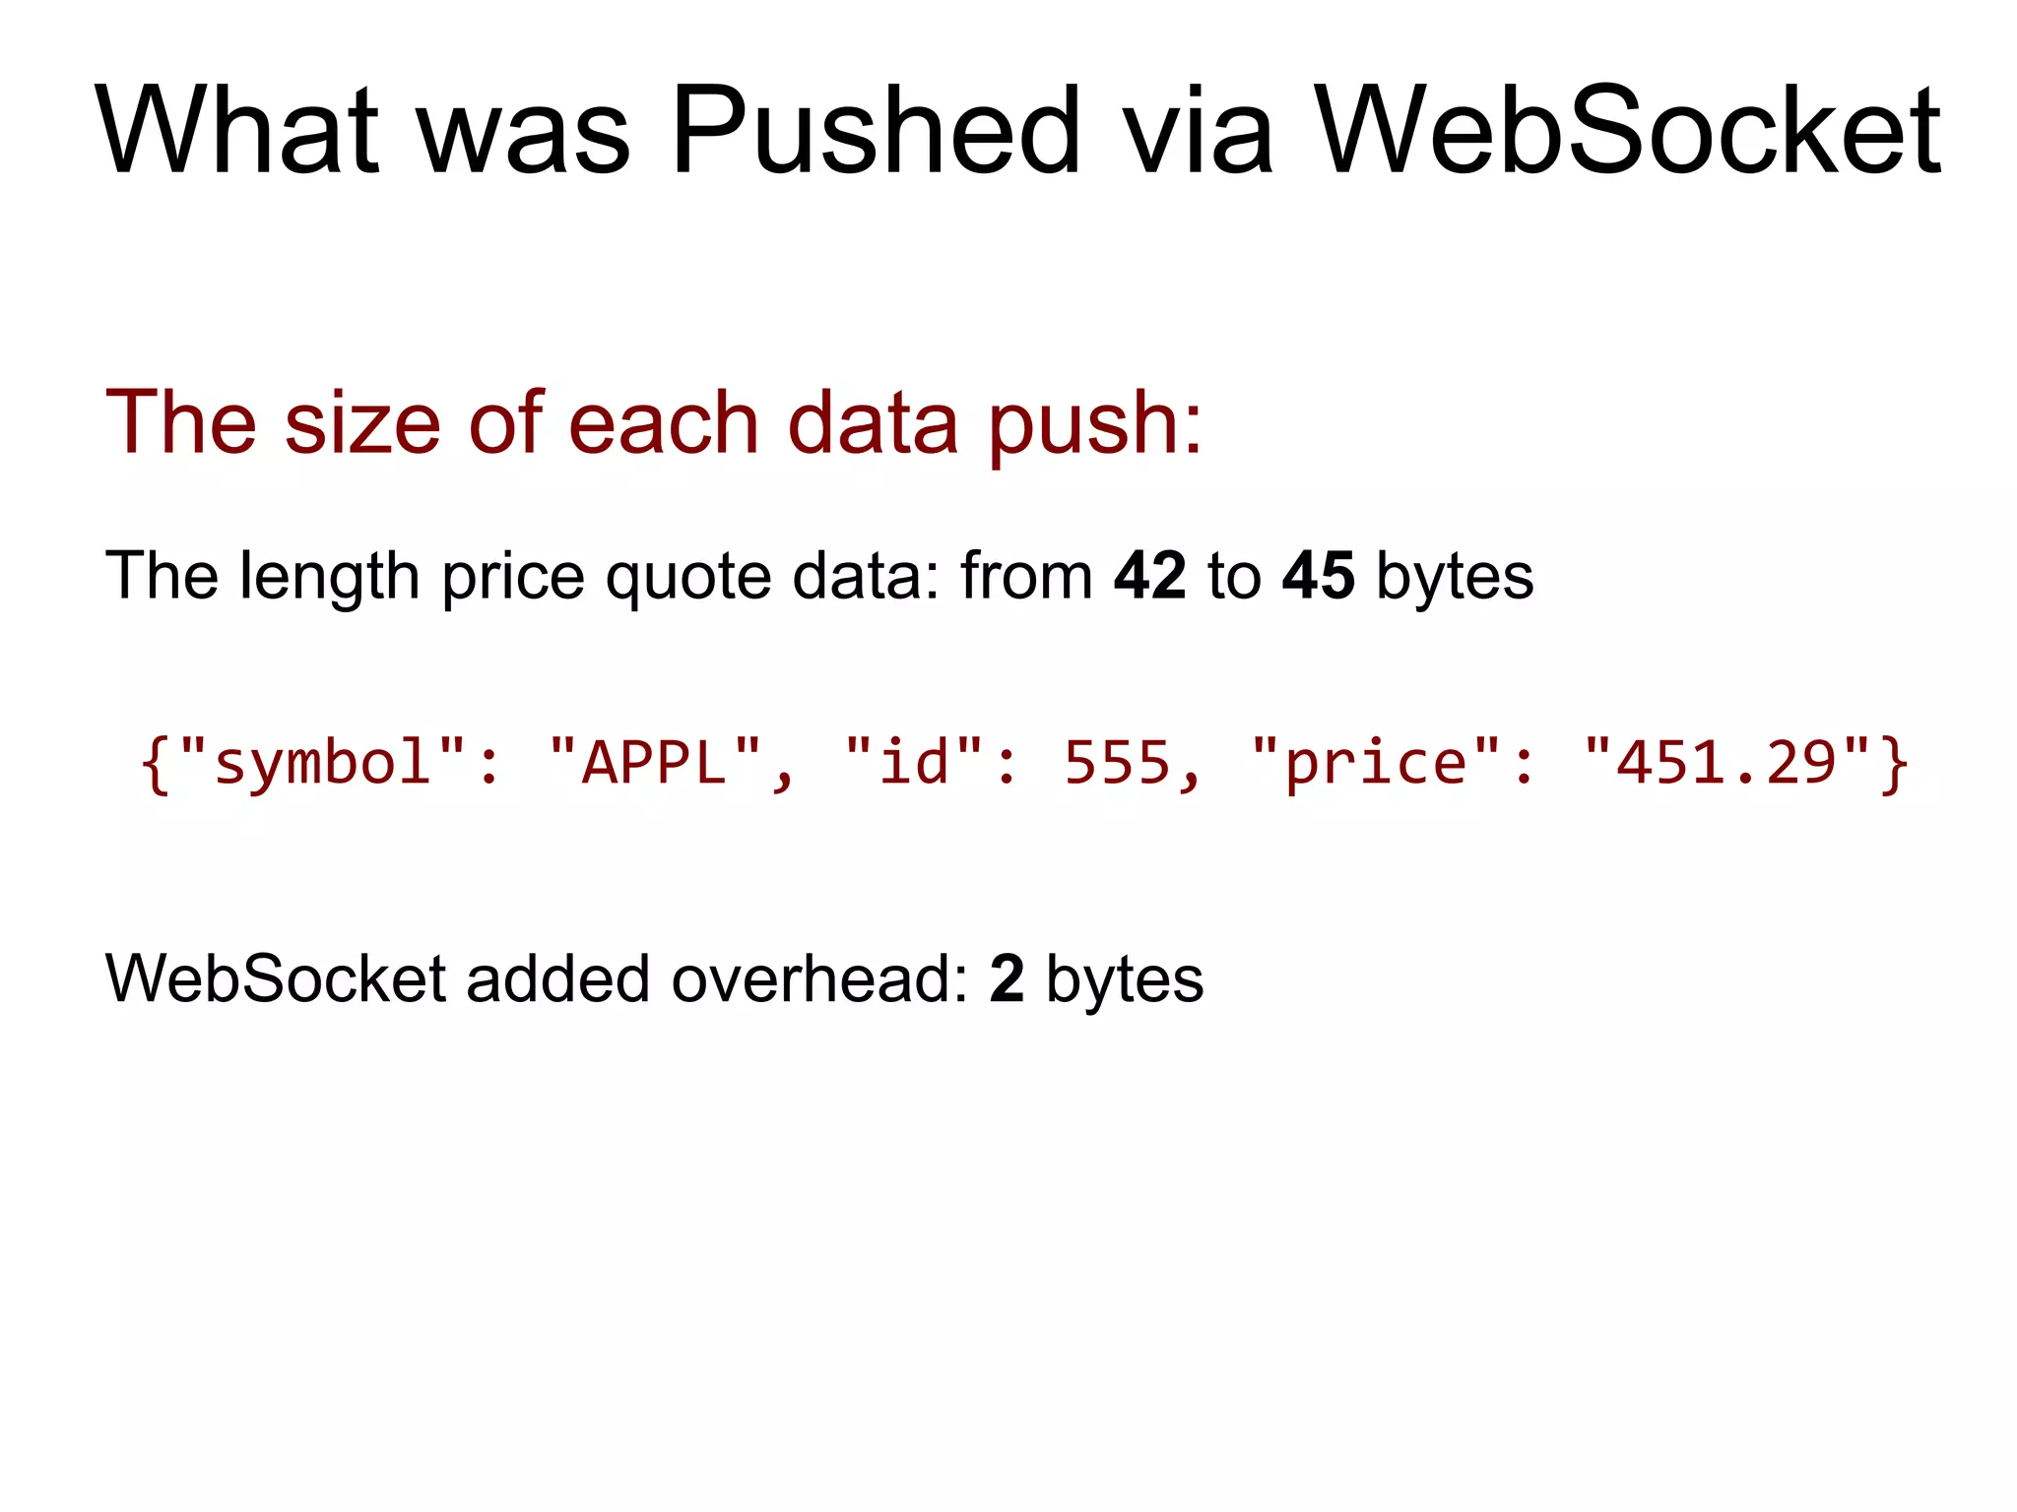This screenshot has width=2017, height=1512.
Task: Click the "id" key in the JSON
Action: pyautogui.click(x=915, y=763)
